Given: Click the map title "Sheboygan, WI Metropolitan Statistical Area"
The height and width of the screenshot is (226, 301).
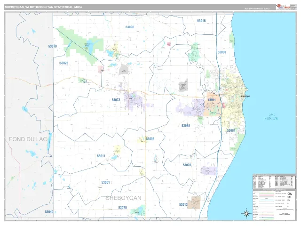Looking at the screenshot, I should click(x=44, y=7).
